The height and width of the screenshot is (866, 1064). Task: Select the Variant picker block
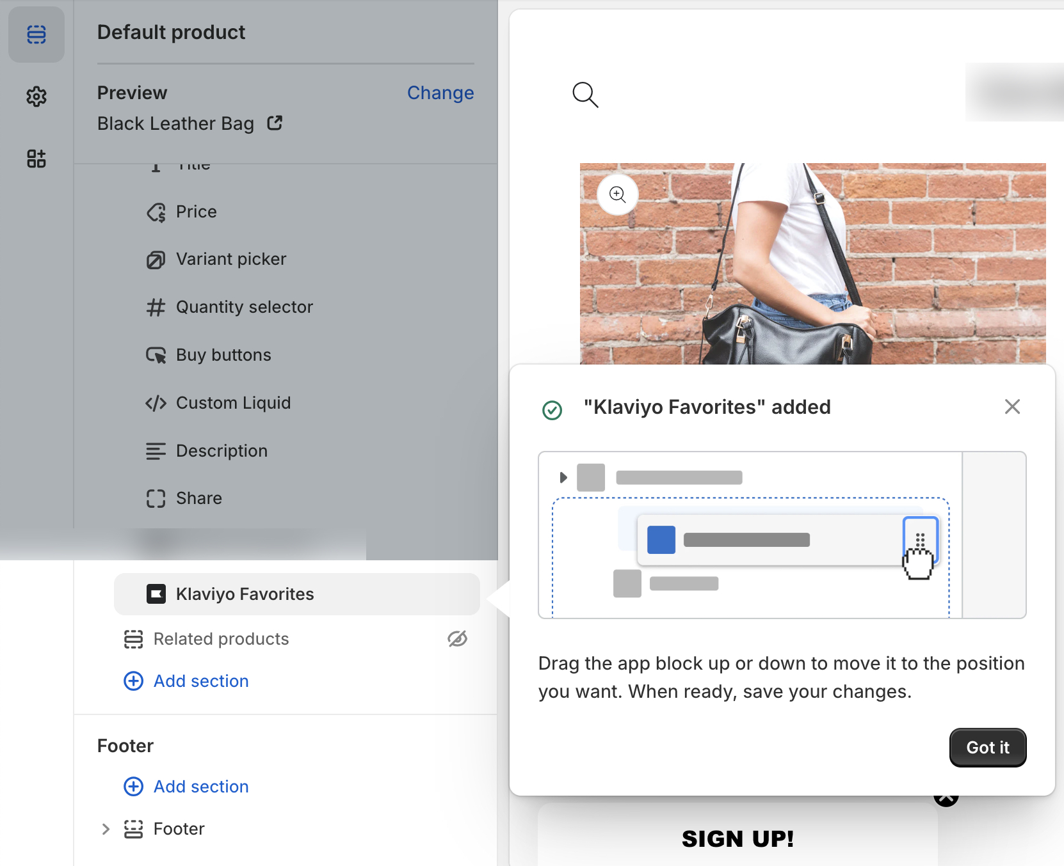click(230, 259)
